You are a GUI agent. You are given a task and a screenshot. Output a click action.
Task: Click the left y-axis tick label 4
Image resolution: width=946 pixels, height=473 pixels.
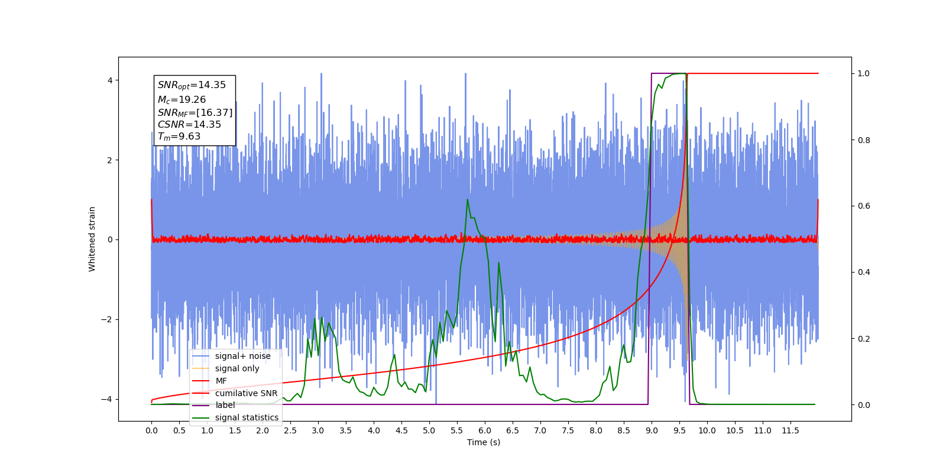pyautogui.click(x=109, y=80)
